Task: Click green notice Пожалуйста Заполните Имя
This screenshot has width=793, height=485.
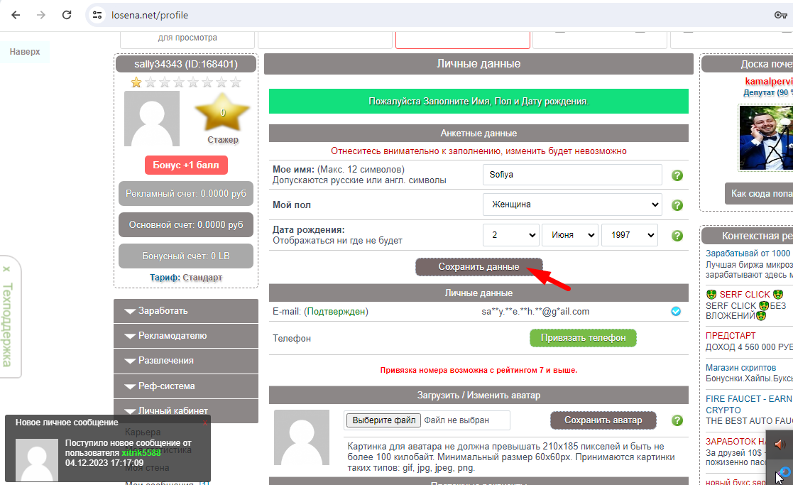Action: (x=478, y=101)
